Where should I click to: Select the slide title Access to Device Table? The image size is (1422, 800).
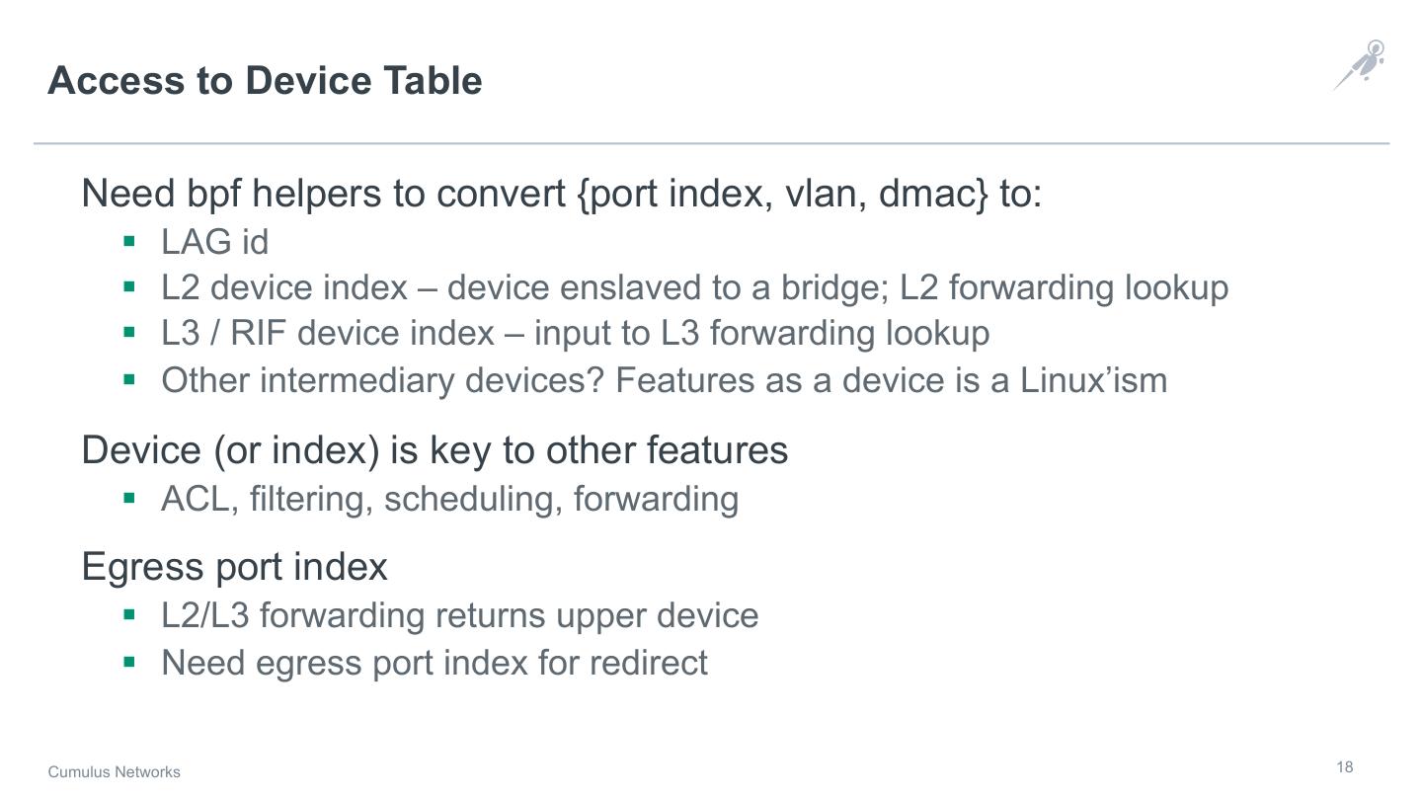265,81
